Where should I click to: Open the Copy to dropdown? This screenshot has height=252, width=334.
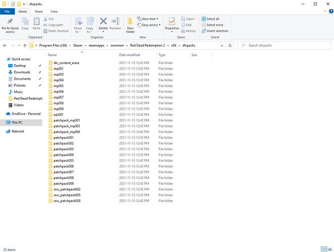[x=90, y=25]
